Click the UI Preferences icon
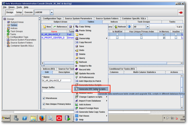This screenshot has width=188, height=125. 77,77
